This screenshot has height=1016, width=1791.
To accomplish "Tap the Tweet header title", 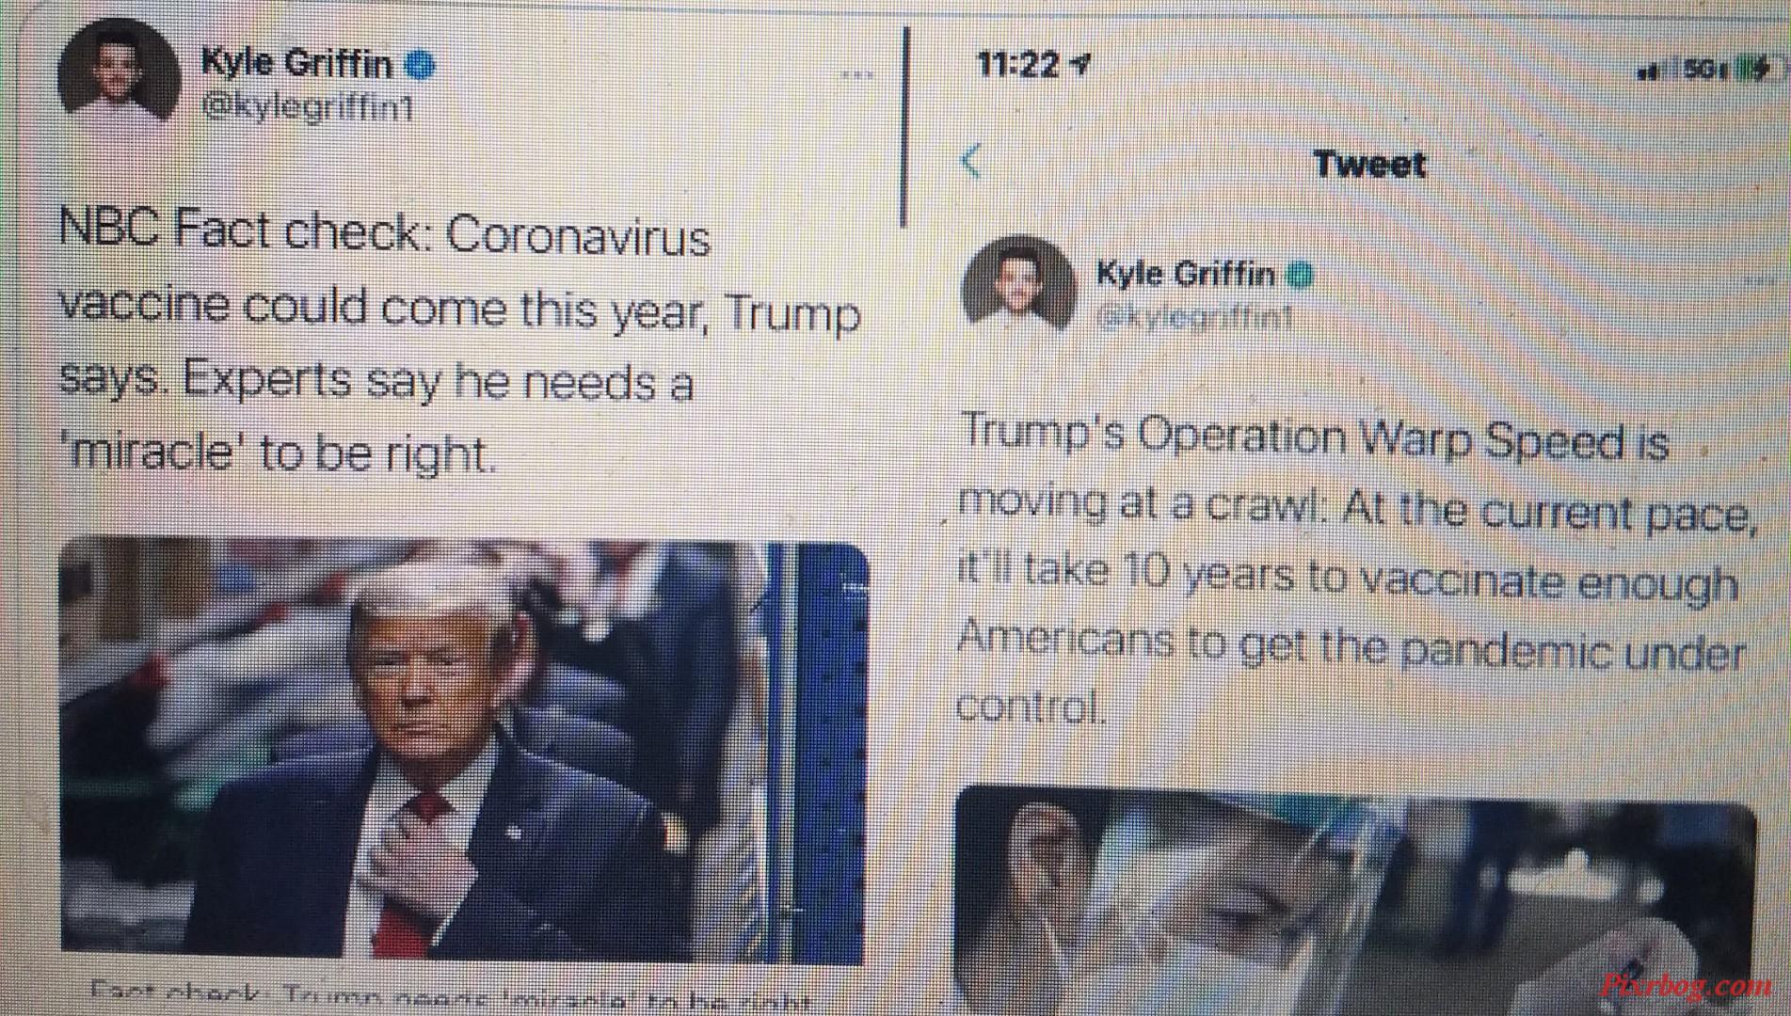I will coord(1369,165).
